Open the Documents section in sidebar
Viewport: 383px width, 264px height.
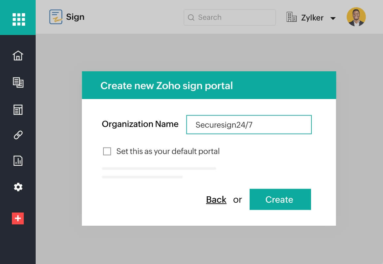coord(18,83)
